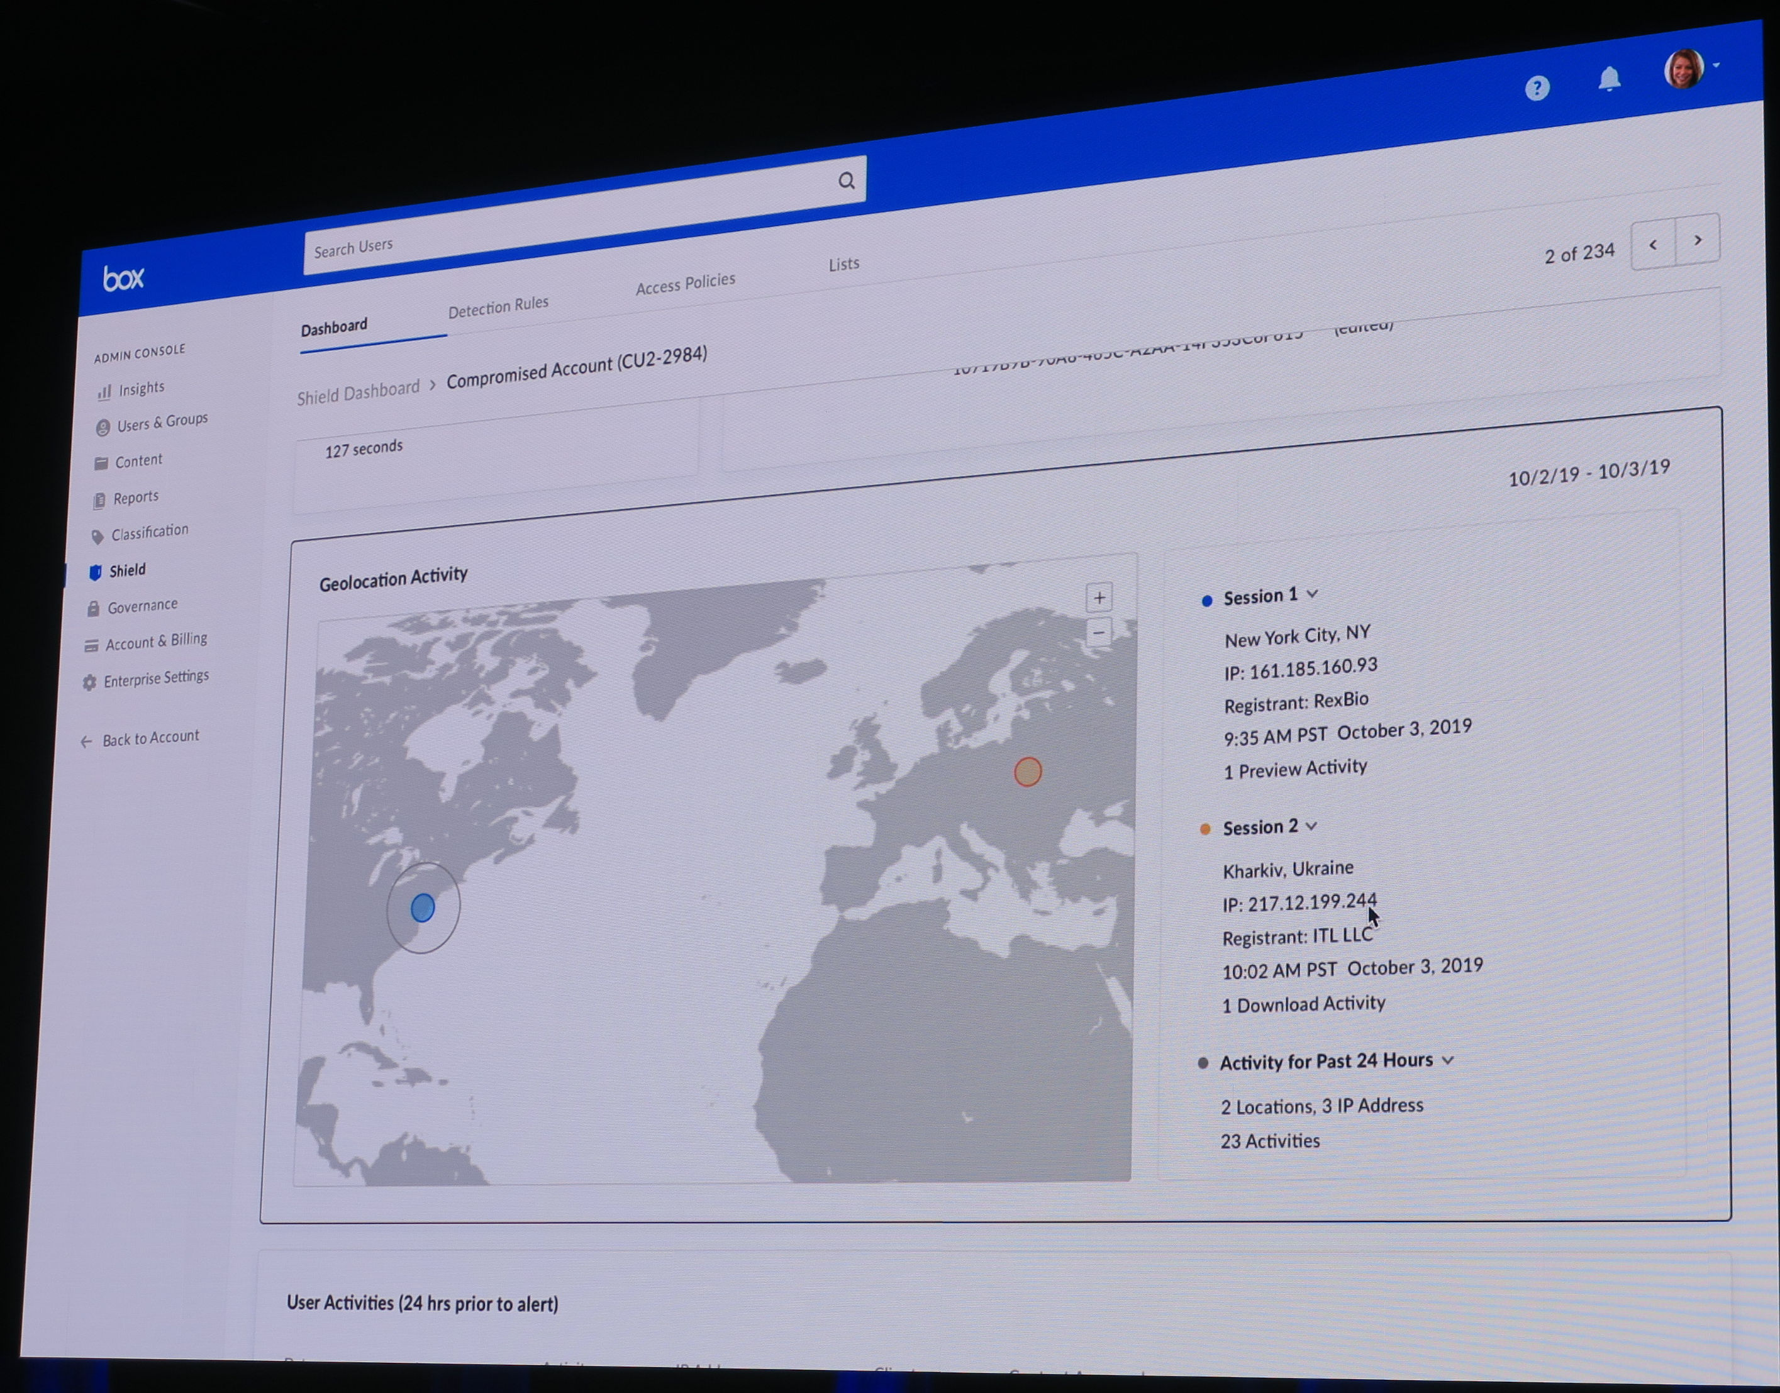
Task: Open the Classification section
Action: click(x=150, y=533)
